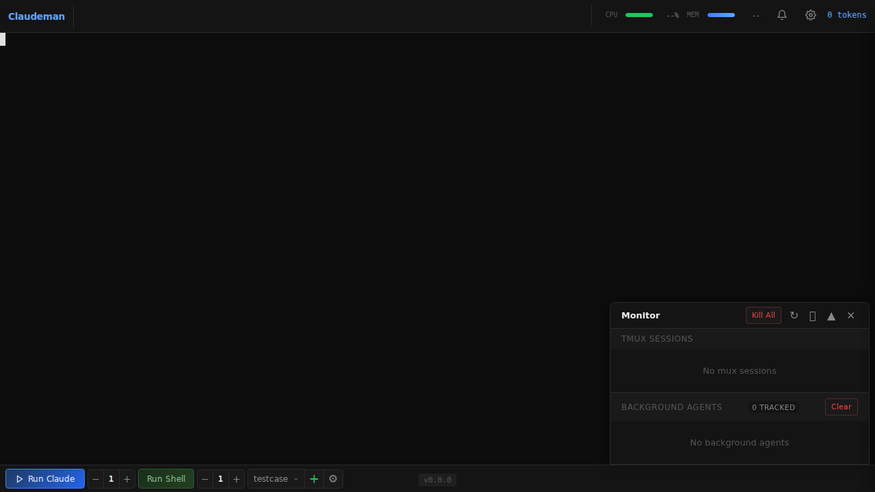
Task: Open case settings gear beside testcase
Action: click(333, 479)
